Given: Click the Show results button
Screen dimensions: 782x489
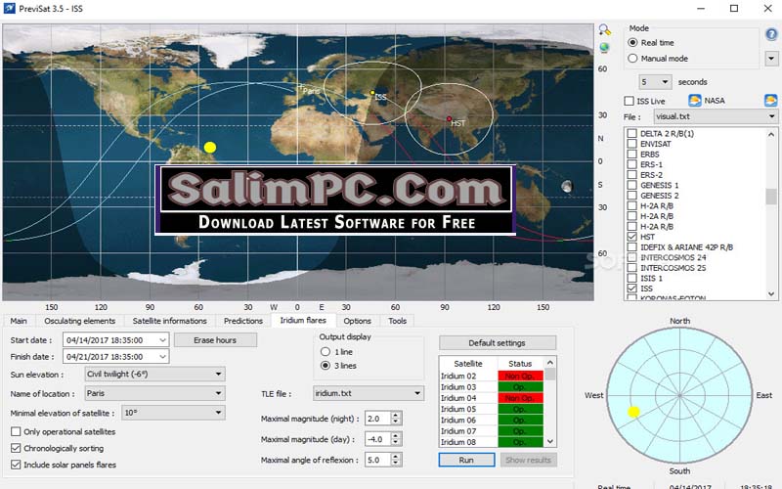Looking at the screenshot, I should (x=528, y=460).
